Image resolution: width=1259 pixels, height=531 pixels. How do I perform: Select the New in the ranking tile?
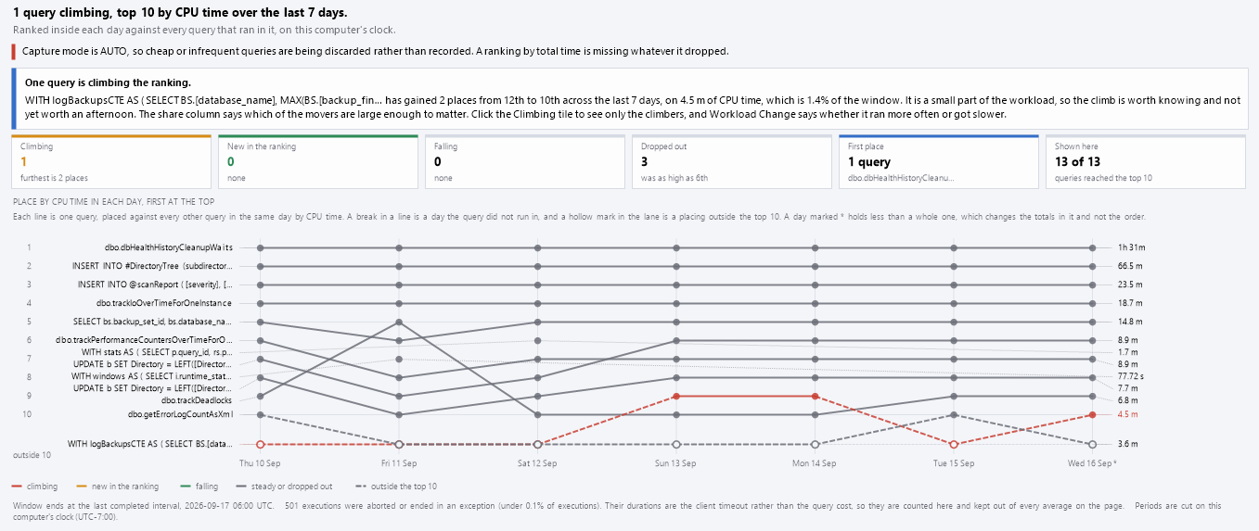tap(318, 162)
